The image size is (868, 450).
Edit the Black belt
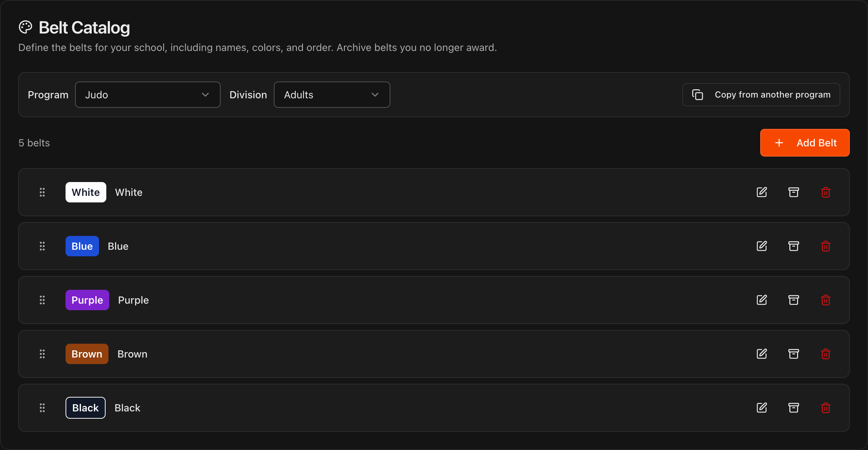[762, 408]
